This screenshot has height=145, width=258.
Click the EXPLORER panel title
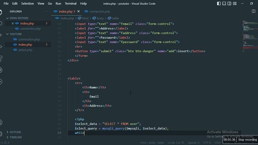(16, 11)
